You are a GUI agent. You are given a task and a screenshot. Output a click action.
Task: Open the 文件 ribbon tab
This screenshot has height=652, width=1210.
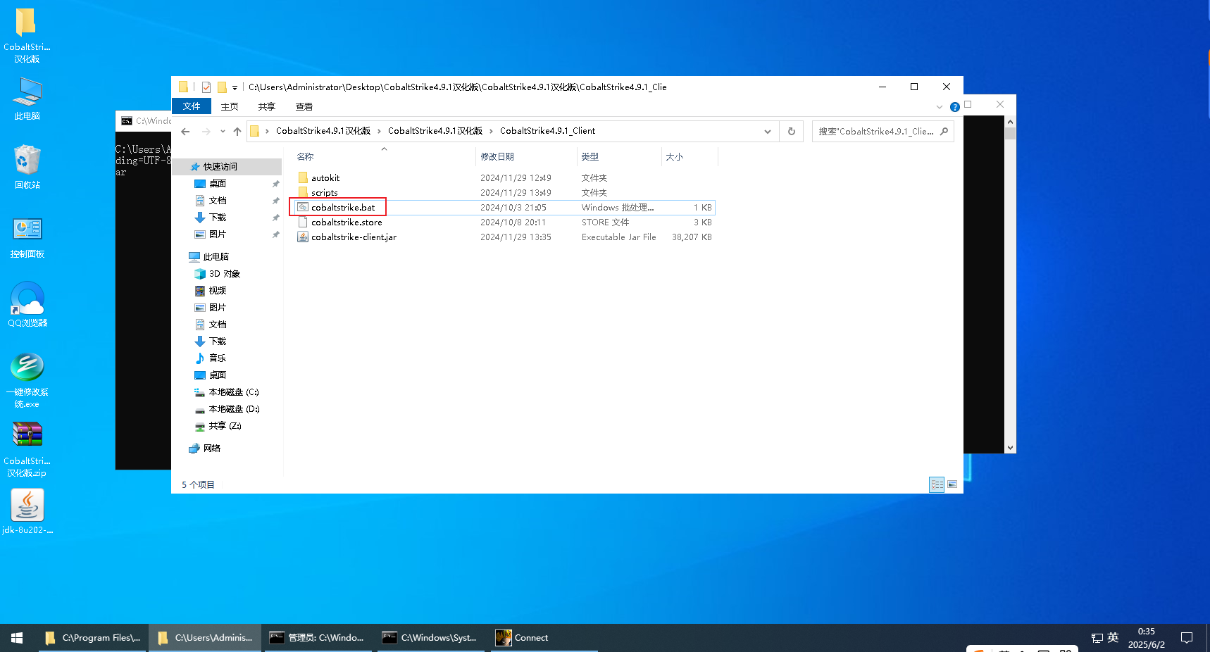pyautogui.click(x=192, y=106)
